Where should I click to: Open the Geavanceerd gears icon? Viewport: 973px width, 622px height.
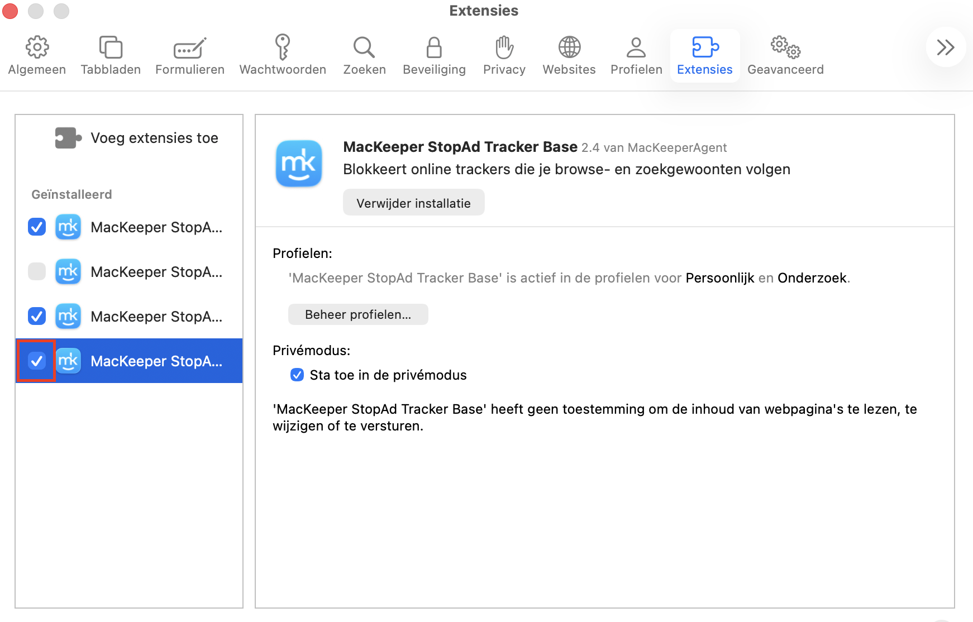coord(785,47)
